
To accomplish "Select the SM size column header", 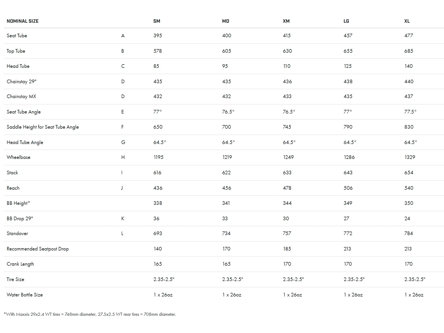I will pyautogui.click(x=157, y=21).
